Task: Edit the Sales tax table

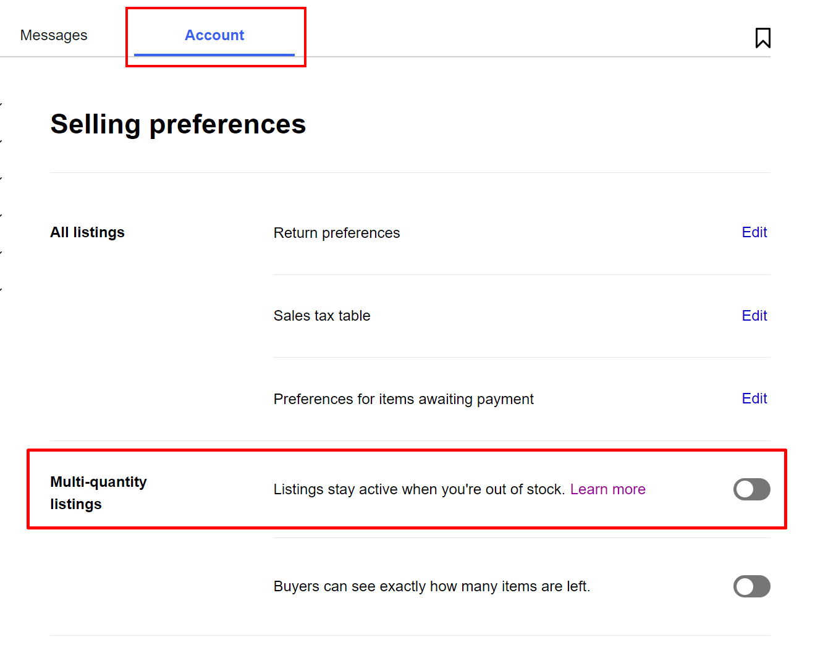Action: 754,316
